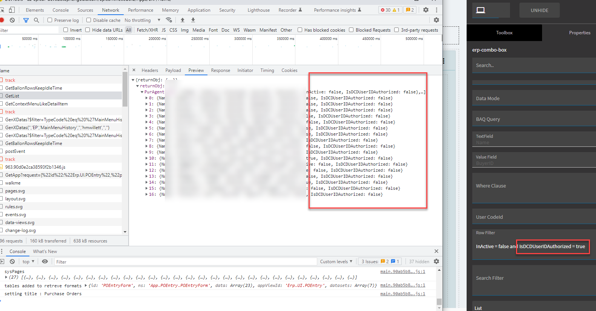The image size is (596, 311).
Task: Open DevTools more options menu
Action: pos(436,10)
